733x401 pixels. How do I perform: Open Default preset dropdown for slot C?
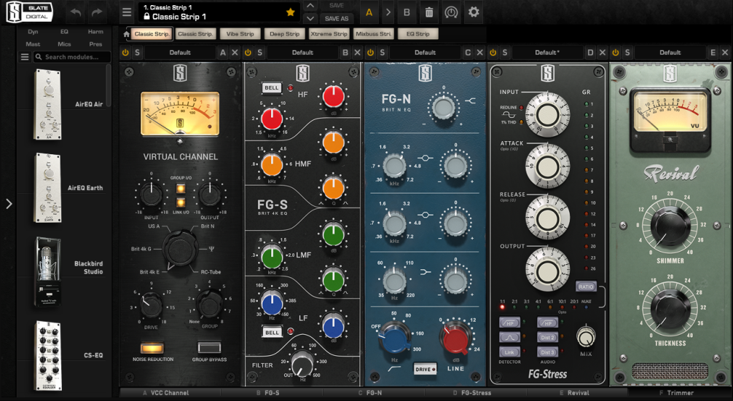pos(425,52)
